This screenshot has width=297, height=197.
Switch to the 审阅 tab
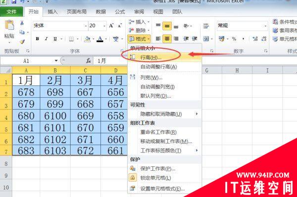[139, 12]
